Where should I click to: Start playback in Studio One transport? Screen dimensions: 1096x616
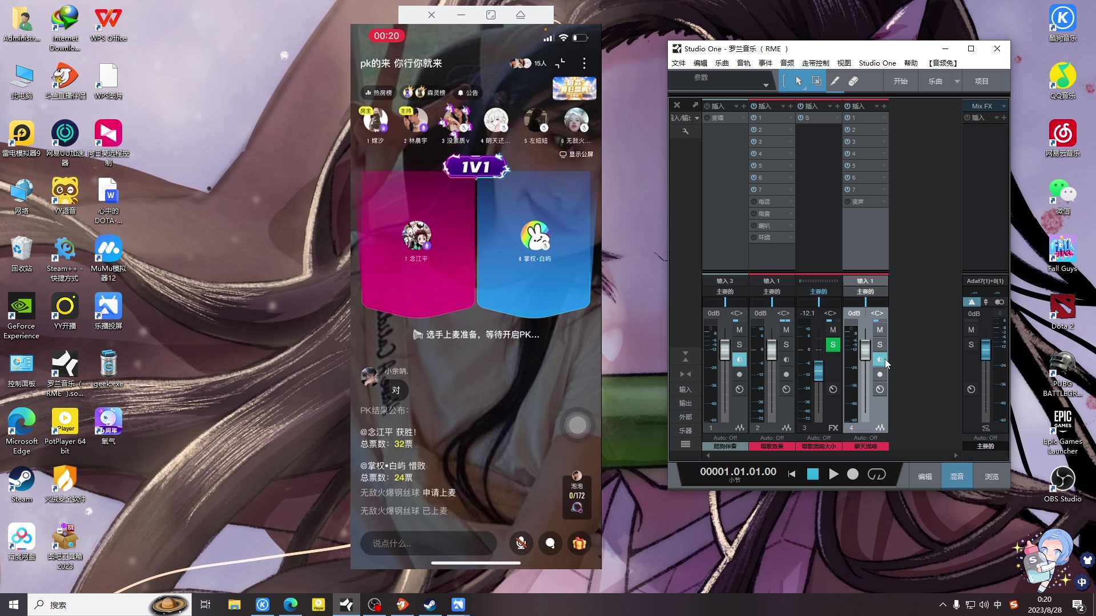coord(833,474)
